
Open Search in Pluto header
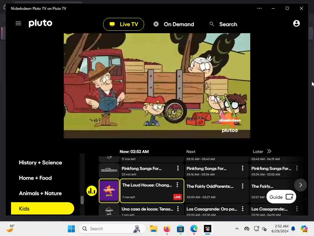point(223,24)
